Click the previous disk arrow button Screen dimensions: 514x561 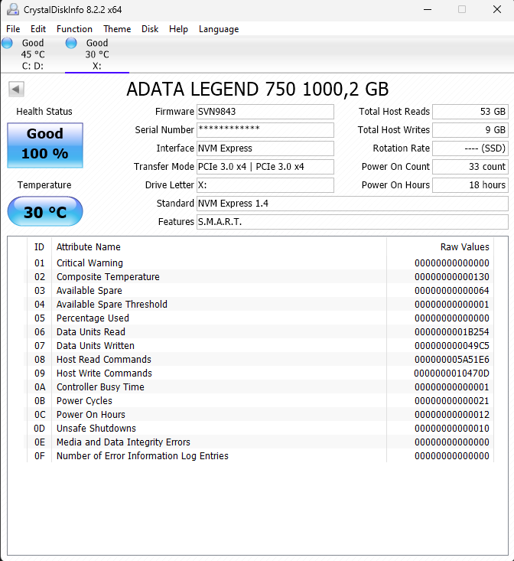(16, 89)
